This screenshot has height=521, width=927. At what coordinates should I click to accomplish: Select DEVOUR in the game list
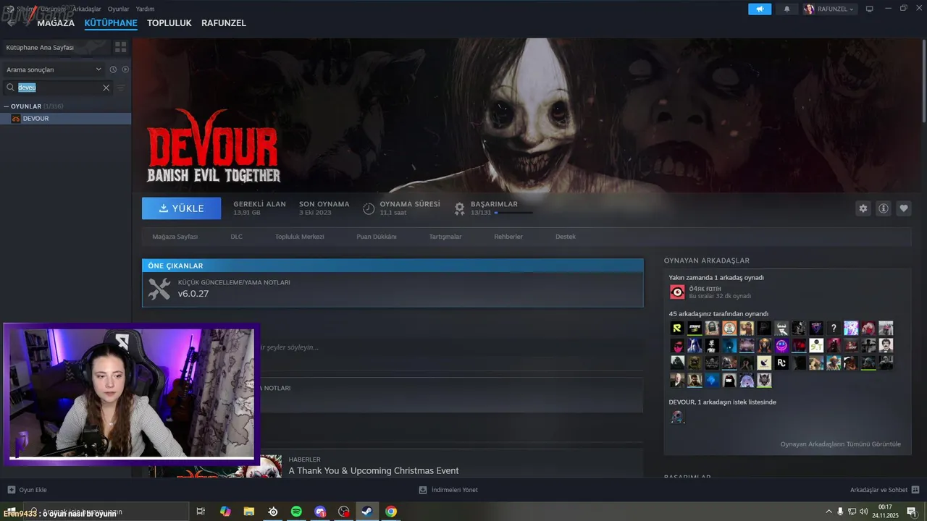[66, 119]
